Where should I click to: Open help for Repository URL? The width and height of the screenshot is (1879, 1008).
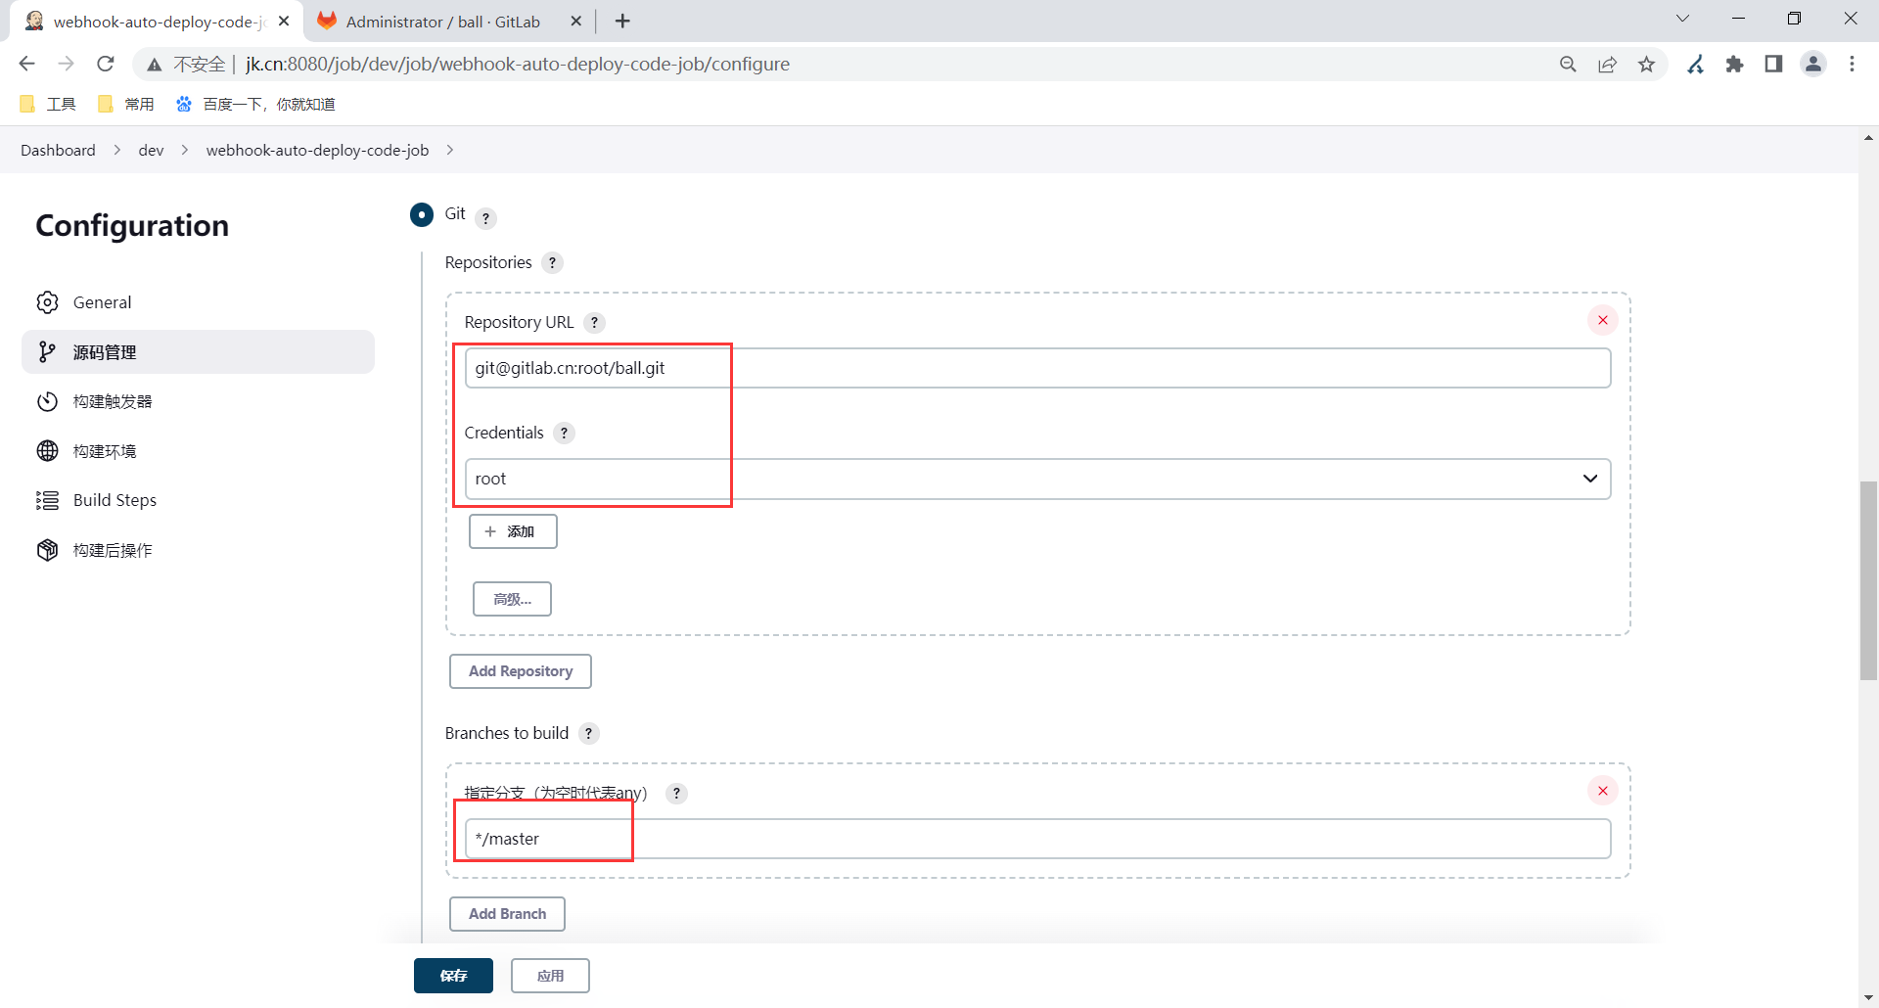point(594,322)
